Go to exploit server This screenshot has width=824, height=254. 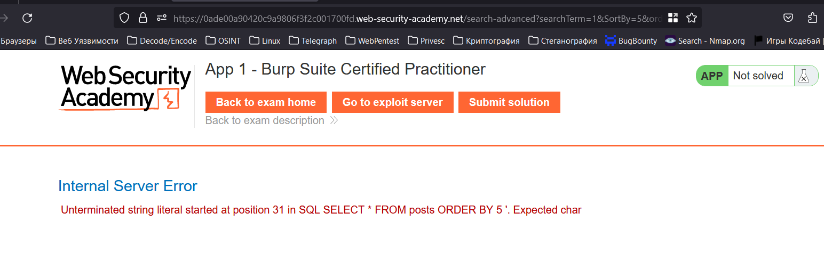pos(392,102)
